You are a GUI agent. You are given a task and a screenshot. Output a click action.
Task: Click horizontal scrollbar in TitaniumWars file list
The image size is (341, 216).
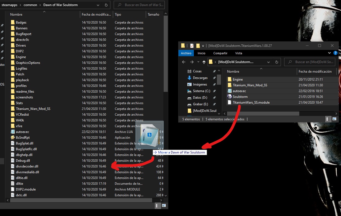263,113
